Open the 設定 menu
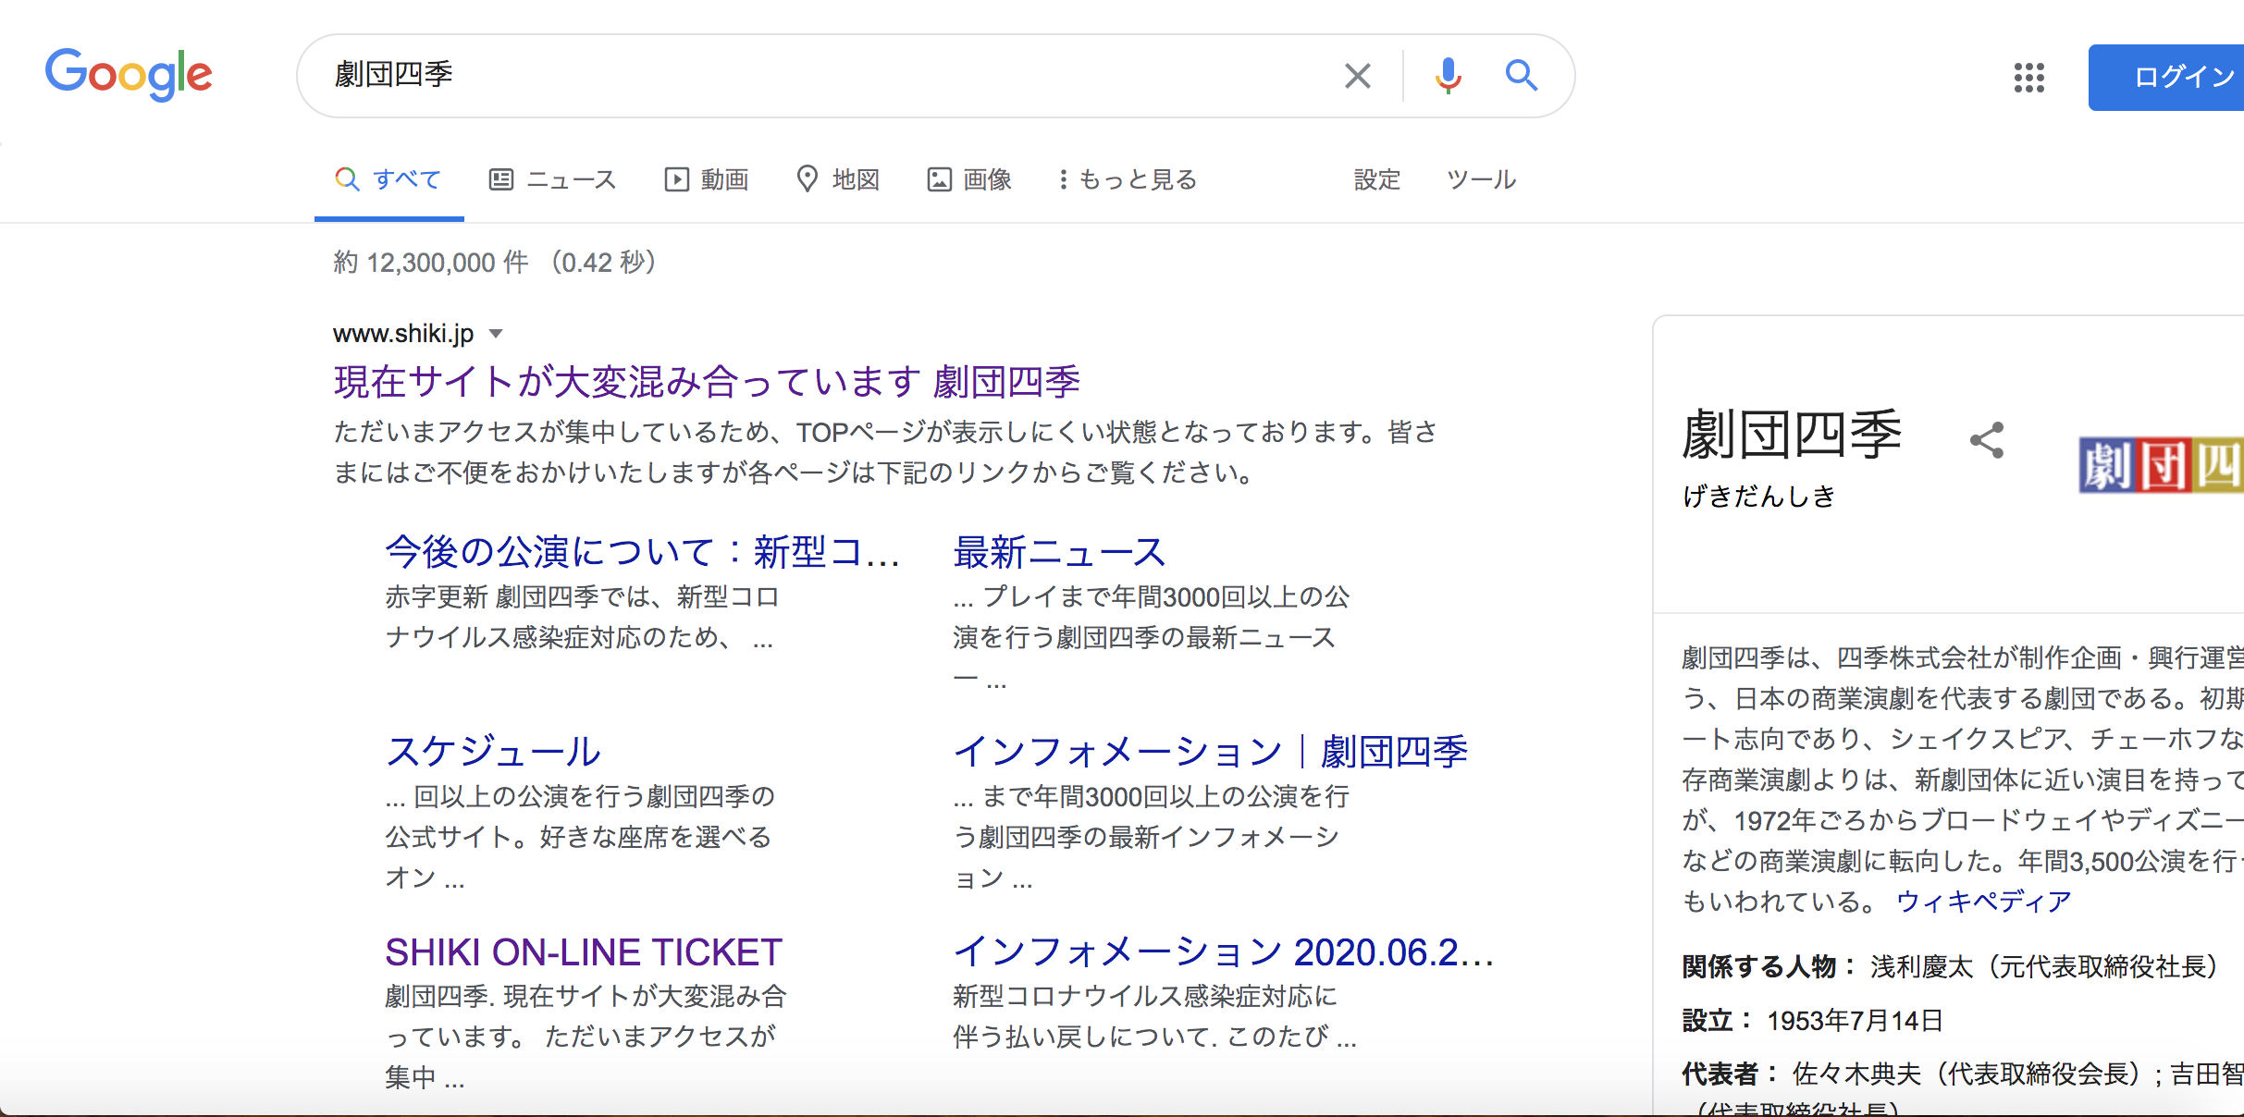The width and height of the screenshot is (2244, 1117). (1376, 179)
